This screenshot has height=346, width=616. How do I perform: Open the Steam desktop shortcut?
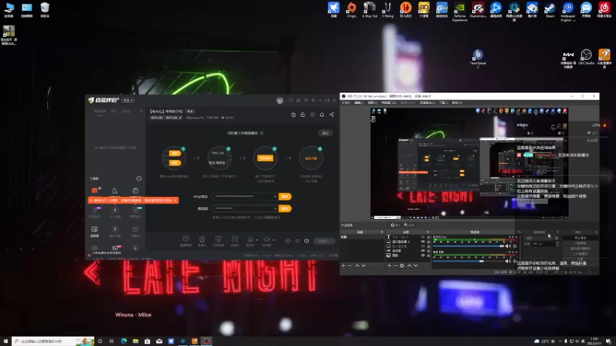pyautogui.click(x=550, y=9)
